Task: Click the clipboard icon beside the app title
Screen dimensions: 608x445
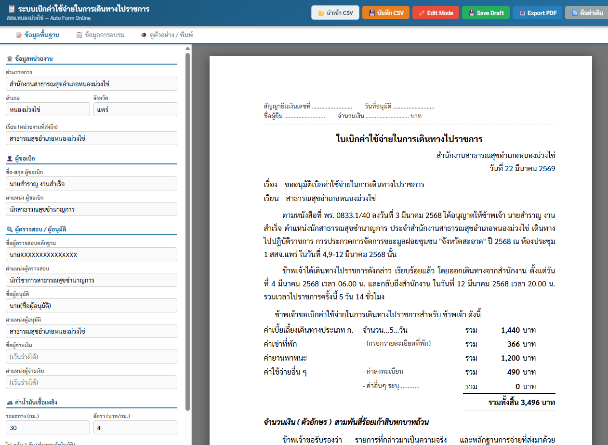Action: 12,9
